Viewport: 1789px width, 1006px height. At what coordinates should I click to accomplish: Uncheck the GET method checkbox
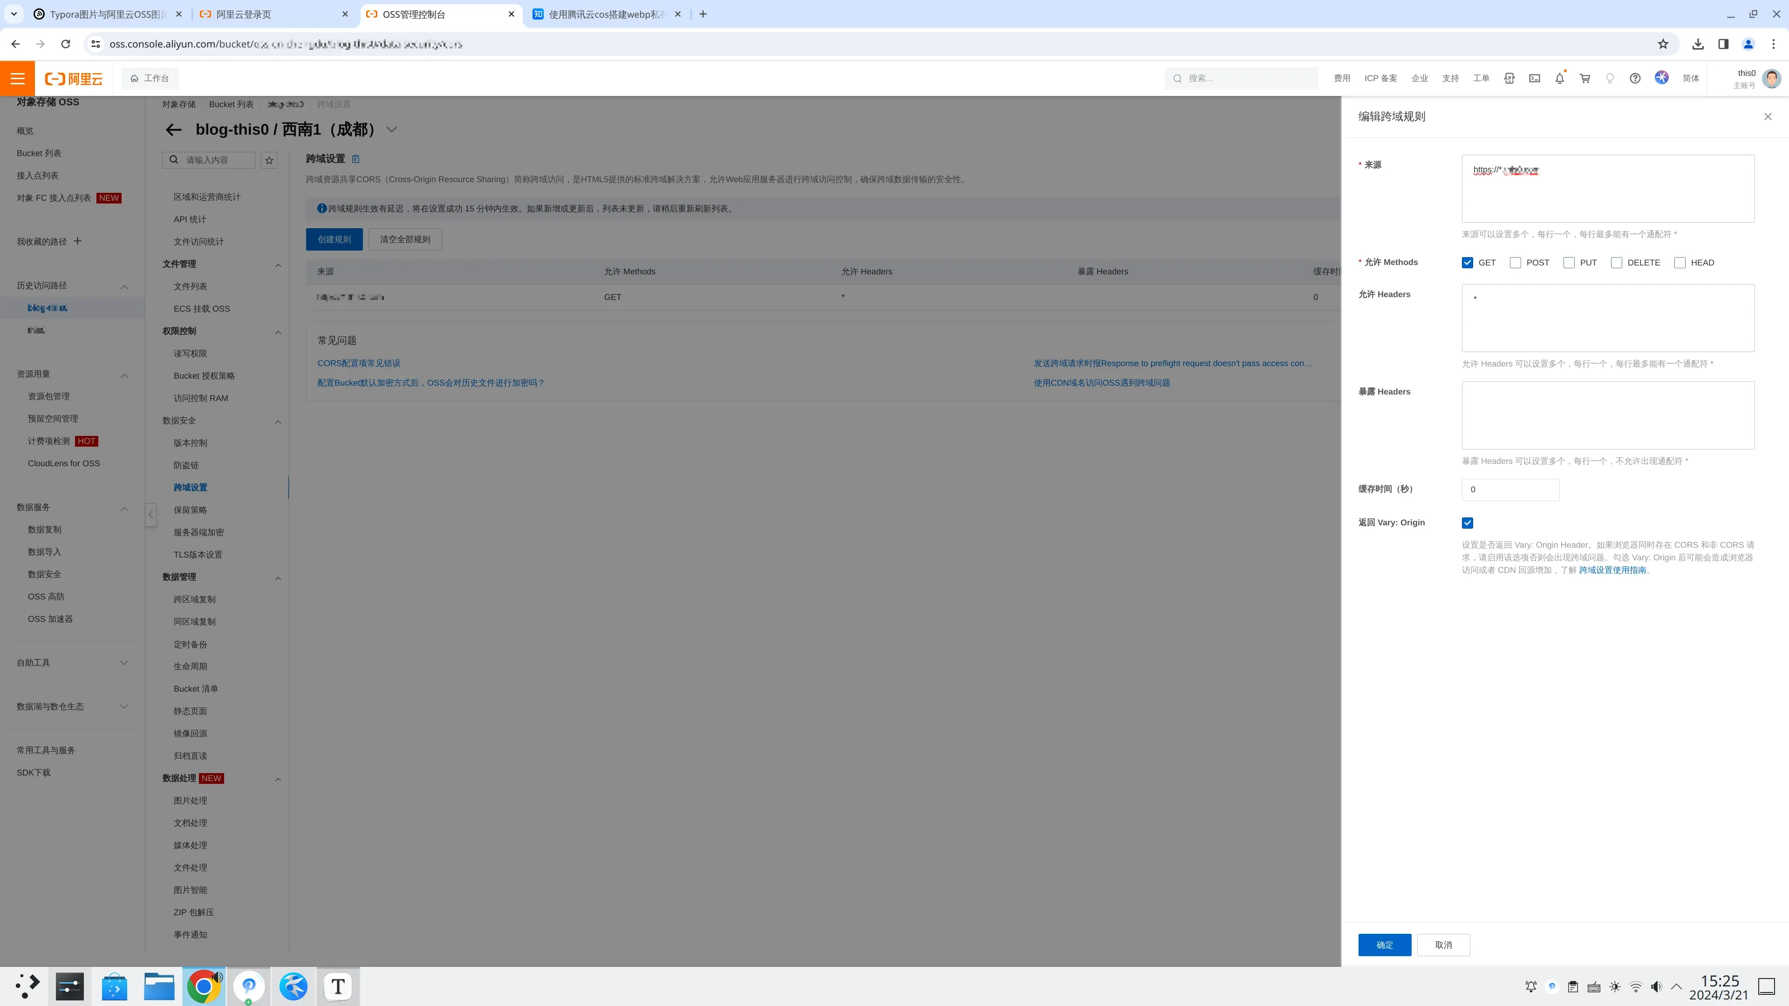1468,262
